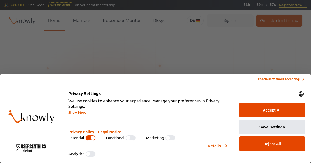Screen dimensions: 311x163
Task: Enable the Functional cookies switch
Action: coord(131,138)
